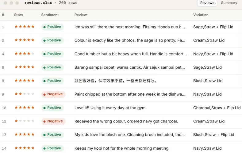
Task: Select the review 'My kids love the blush one'
Action: pos(130,135)
